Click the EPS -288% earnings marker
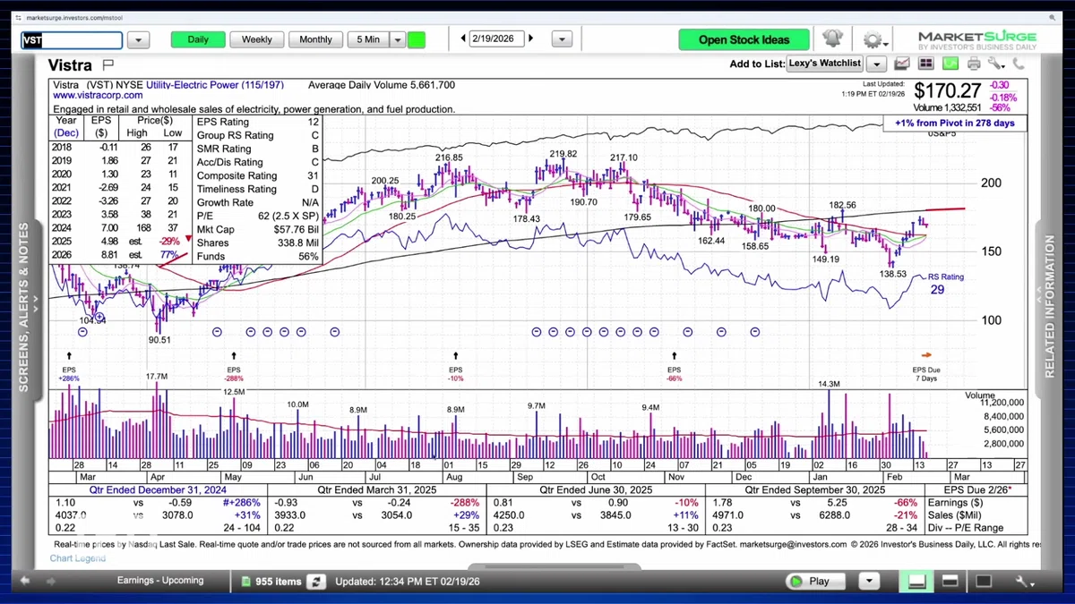This screenshot has height=604, width=1075. [x=234, y=368]
